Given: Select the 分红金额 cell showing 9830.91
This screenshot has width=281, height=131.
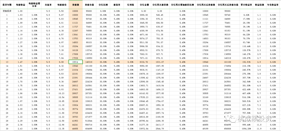Looking at the screenshot, I should coord(144,70).
